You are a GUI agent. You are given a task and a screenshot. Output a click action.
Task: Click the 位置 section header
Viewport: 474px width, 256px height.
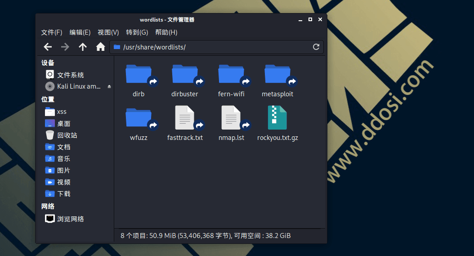pos(48,99)
